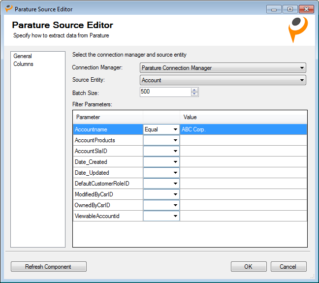Click the Refresh Component button
Image resolution: width=319 pixels, height=283 pixels.
[x=49, y=267]
